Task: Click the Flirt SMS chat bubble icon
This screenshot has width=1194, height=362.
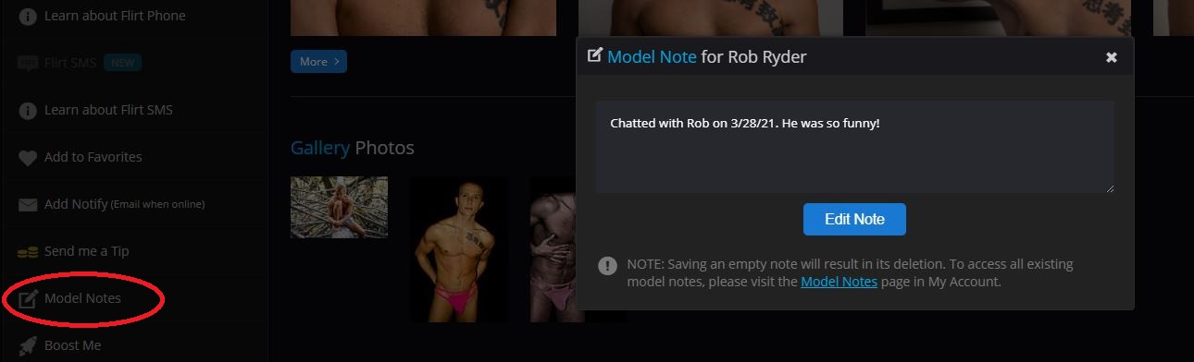Action: [x=28, y=63]
